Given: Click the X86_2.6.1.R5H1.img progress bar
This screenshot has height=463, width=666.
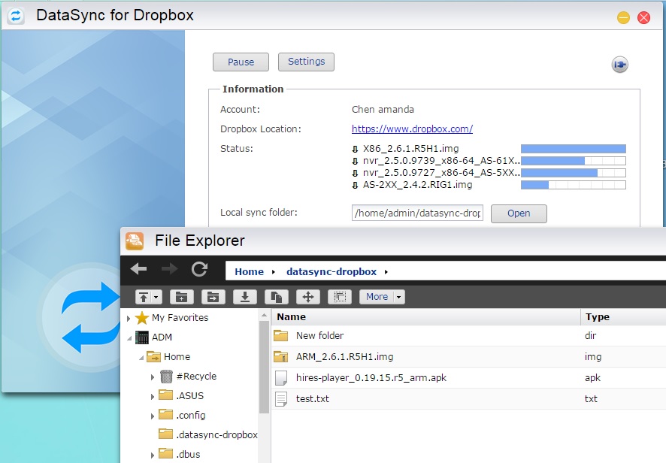Looking at the screenshot, I should pos(574,149).
